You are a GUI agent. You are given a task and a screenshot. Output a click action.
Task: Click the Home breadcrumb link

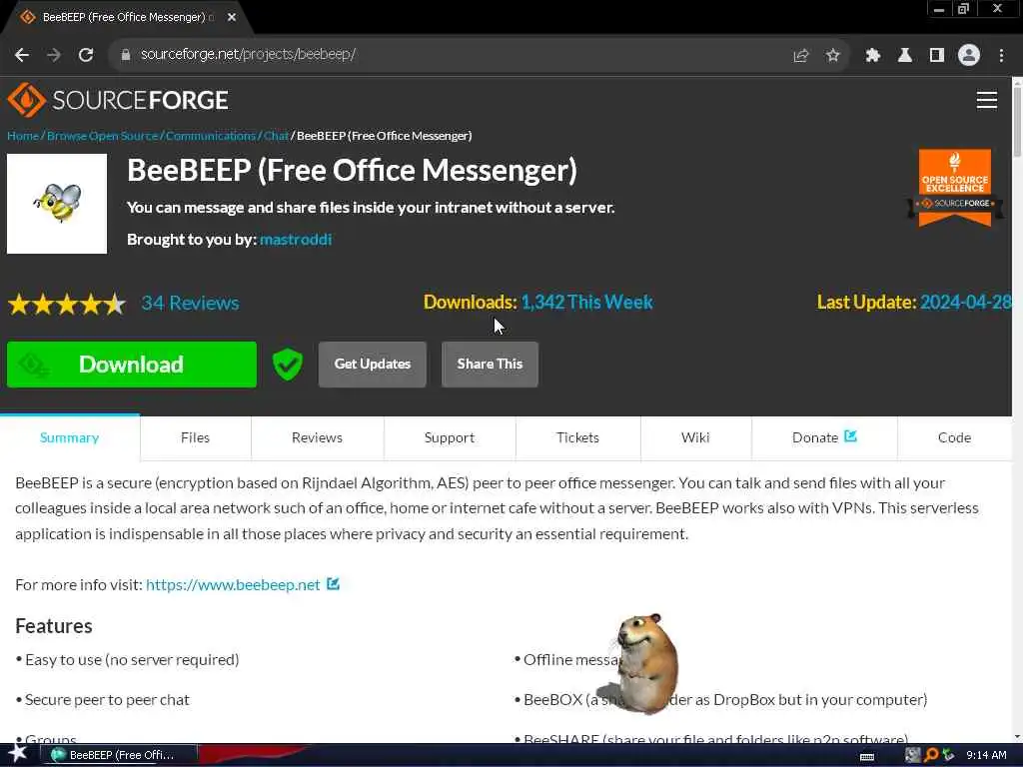point(23,136)
